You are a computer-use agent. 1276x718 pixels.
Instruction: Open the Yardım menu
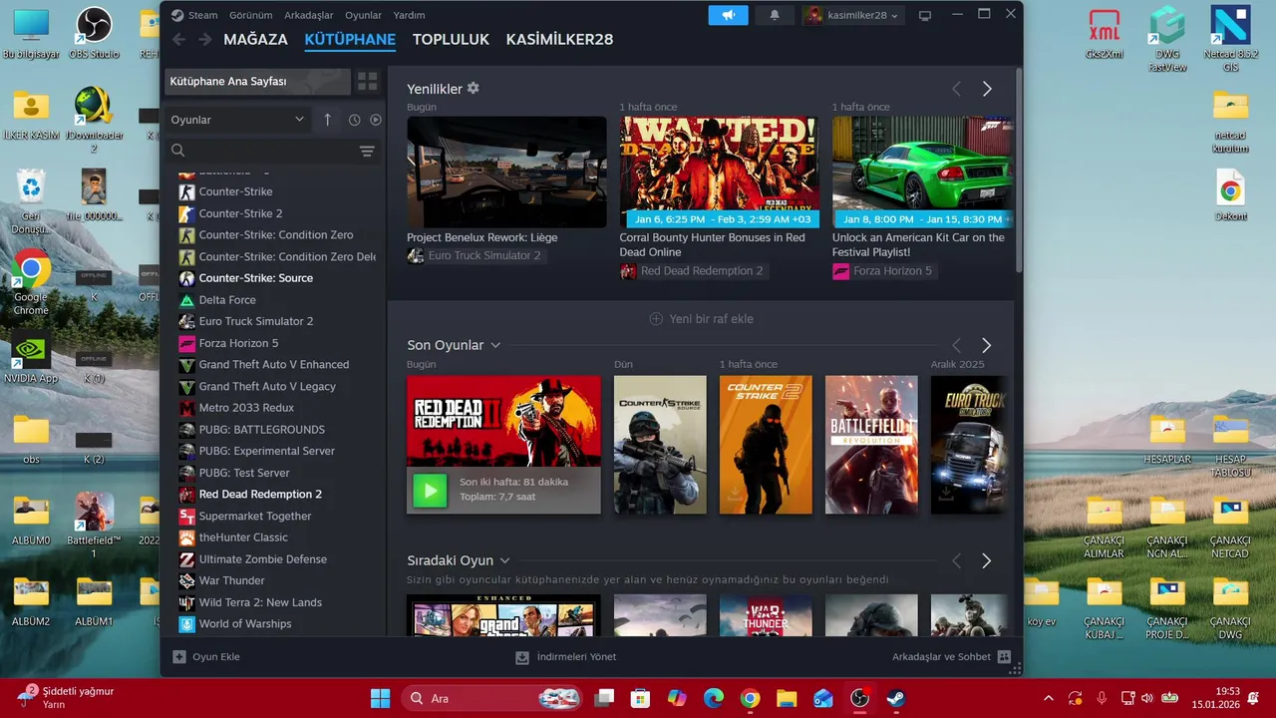(409, 15)
